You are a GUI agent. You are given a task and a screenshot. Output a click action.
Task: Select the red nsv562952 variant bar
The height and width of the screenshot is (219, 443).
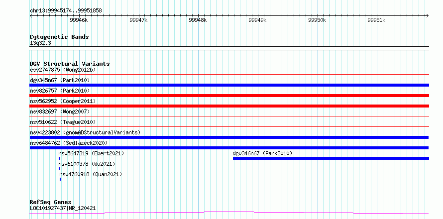(x=229, y=106)
